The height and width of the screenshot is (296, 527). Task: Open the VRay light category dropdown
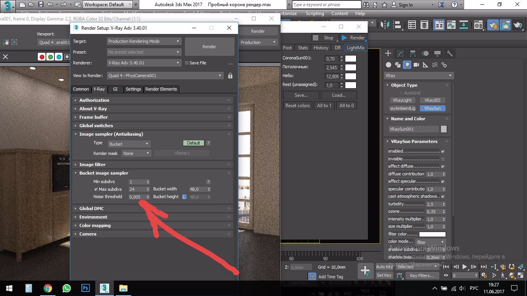coord(419,76)
